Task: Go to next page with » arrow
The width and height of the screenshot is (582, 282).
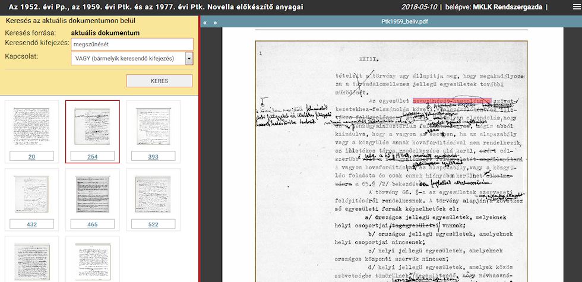Action: [215, 23]
